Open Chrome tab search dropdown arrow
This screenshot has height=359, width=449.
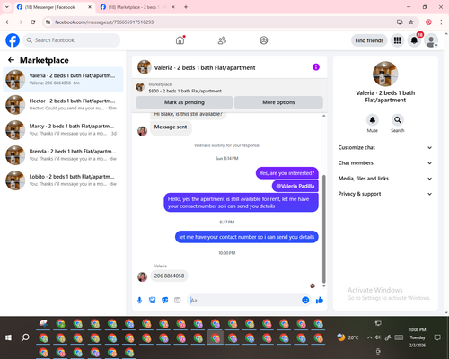coord(7,7)
